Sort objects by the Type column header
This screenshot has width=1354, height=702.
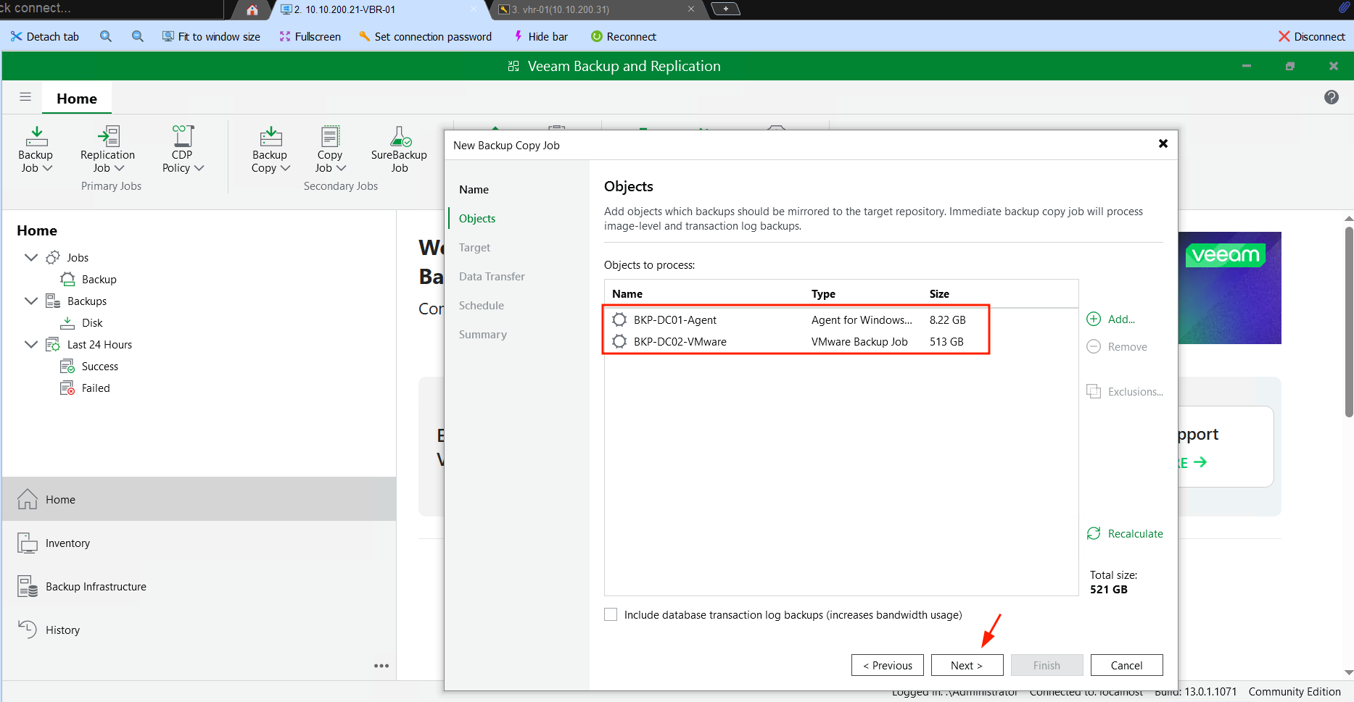tap(823, 293)
